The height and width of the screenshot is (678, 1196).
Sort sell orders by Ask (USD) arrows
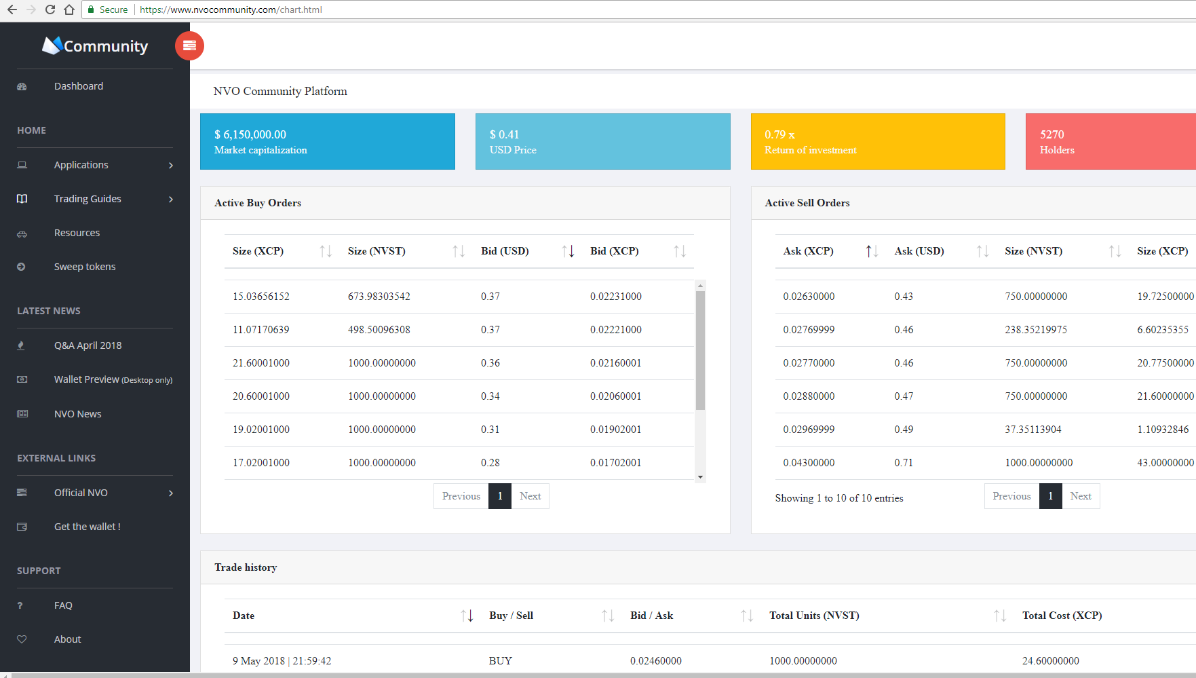tap(982, 251)
